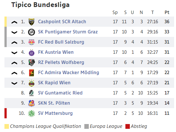Viewport: 176px width, 132px height.
Task: Open the SV Mattersburg team link
Action: (x=55, y=113)
